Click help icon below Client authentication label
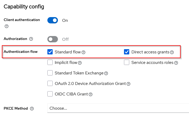 click(7, 26)
